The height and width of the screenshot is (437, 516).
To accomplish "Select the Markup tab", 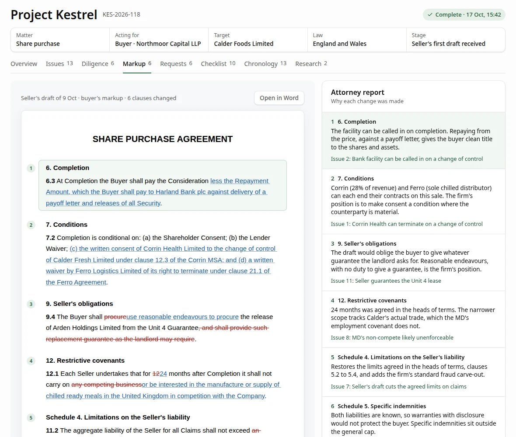I will [x=137, y=64].
